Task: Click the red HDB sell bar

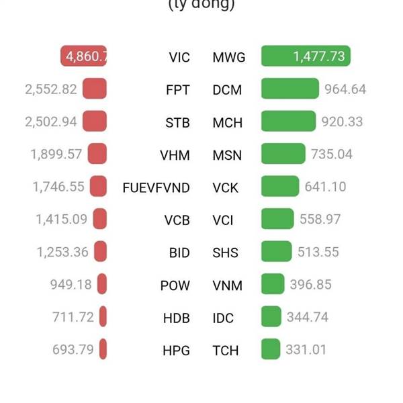Action: (x=103, y=316)
